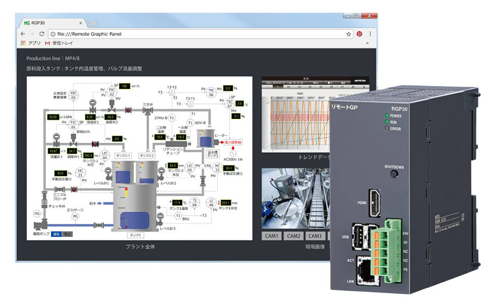
Task: Expand the bookmarks bar overflow chevron
Action: pyautogui.click(x=368, y=43)
